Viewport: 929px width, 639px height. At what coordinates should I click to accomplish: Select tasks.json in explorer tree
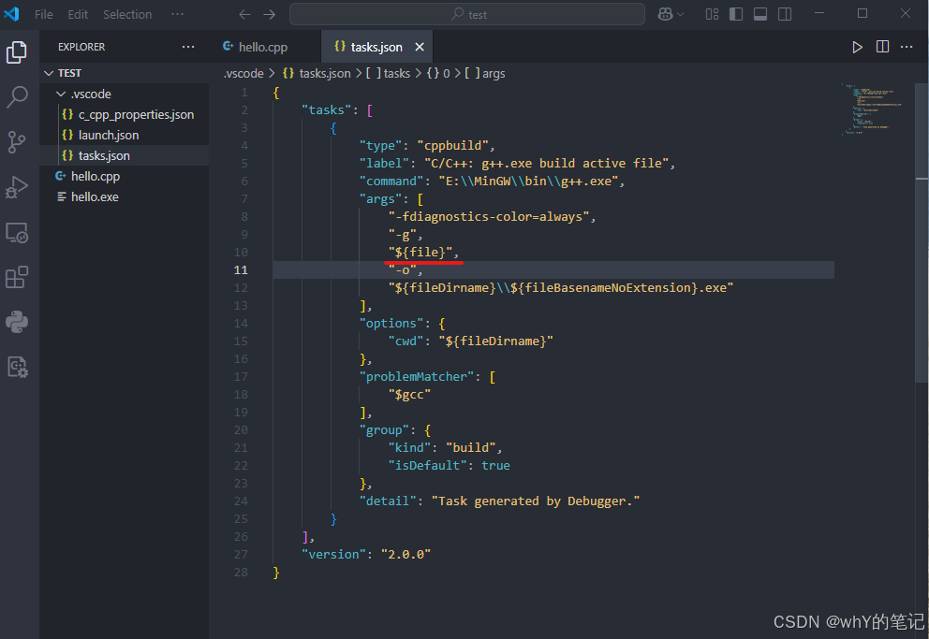pos(125,155)
